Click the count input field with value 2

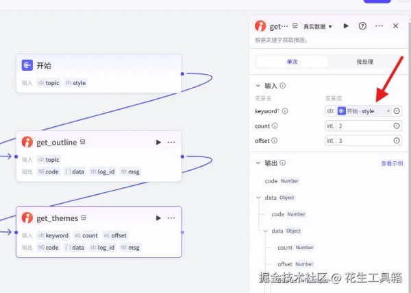click(364, 126)
